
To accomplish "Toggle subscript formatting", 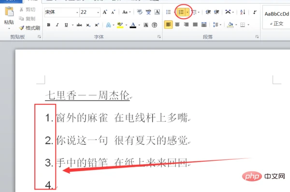I will click(x=88, y=25).
